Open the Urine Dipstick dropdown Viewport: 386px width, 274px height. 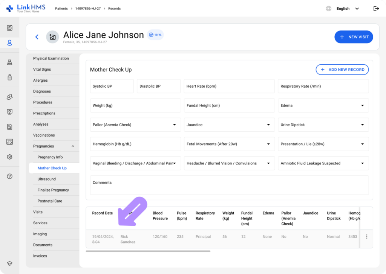click(323, 125)
